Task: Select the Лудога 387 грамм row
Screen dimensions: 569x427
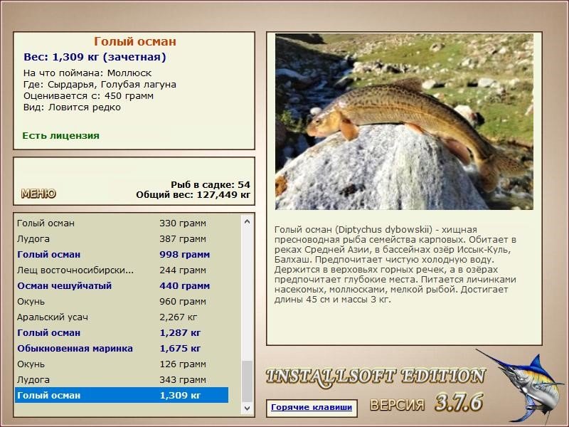Action: click(122, 239)
